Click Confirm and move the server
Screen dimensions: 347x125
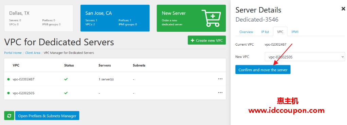click(x=263, y=70)
